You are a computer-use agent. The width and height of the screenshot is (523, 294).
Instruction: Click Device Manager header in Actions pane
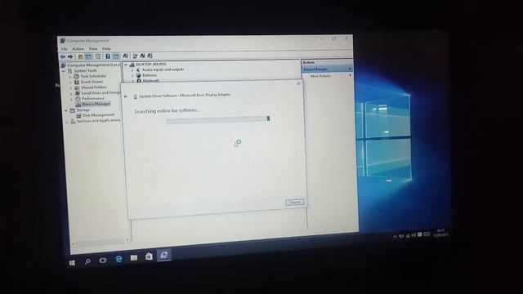tap(327, 69)
